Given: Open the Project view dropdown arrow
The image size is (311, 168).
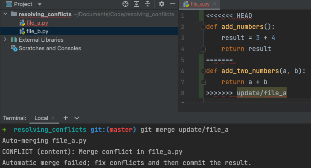Looking at the screenshot, I should (40, 4).
